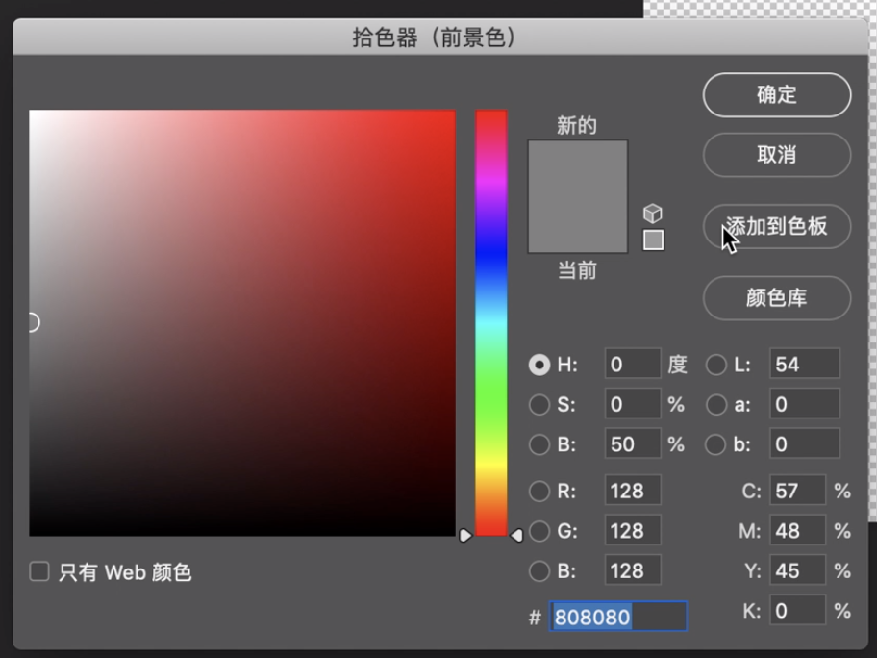Open the 颜色库 color libraries
The image size is (877, 658).
click(777, 298)
